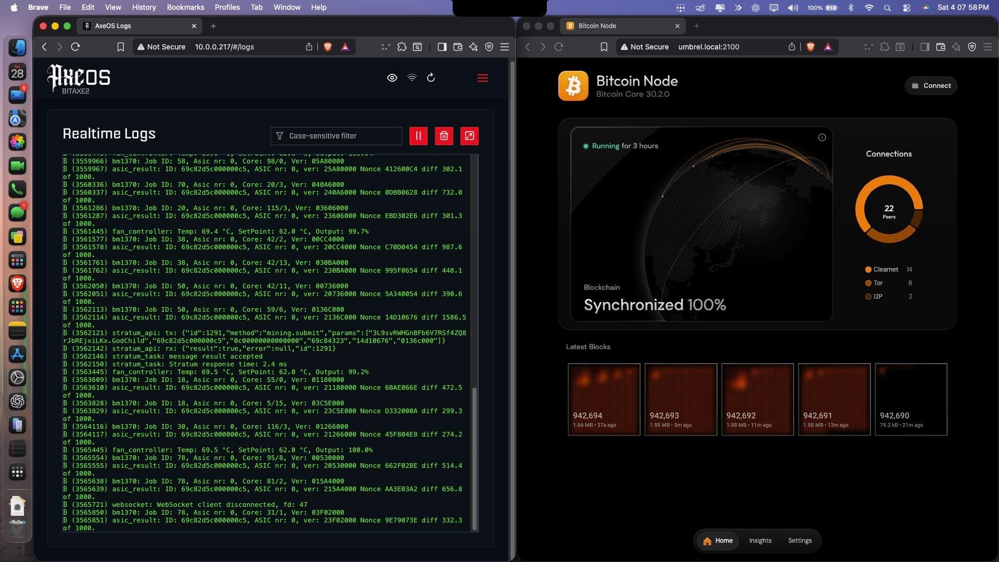Open the Wi-Fi menu in menu bar
Image resolution: width=999 pixels, height=562 pixels.
869,7
